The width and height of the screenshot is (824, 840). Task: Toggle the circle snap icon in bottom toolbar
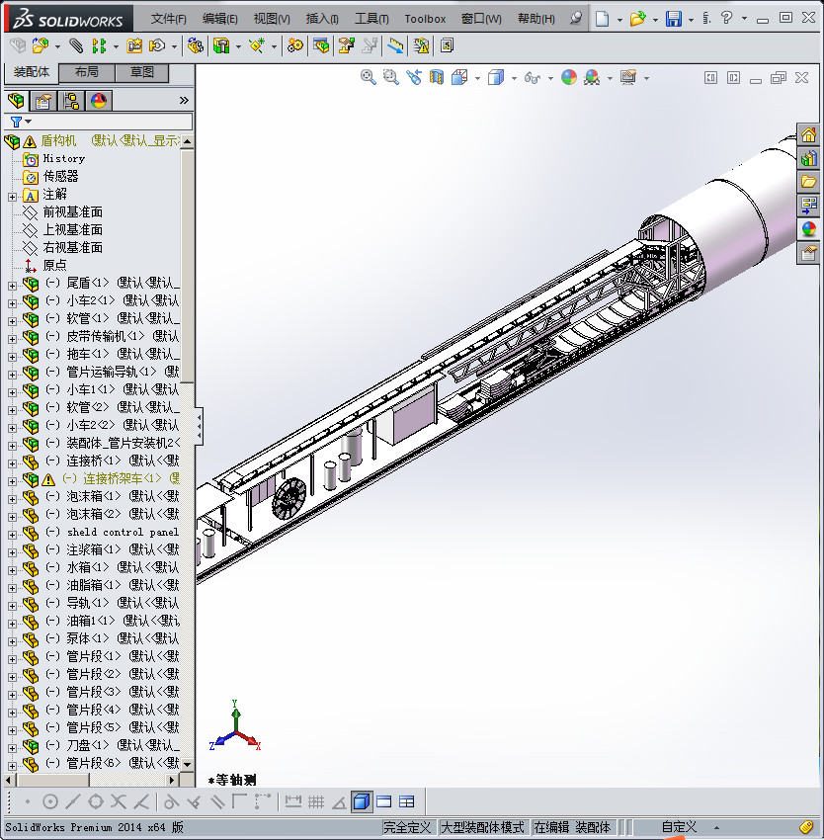[x=49, y=802]
